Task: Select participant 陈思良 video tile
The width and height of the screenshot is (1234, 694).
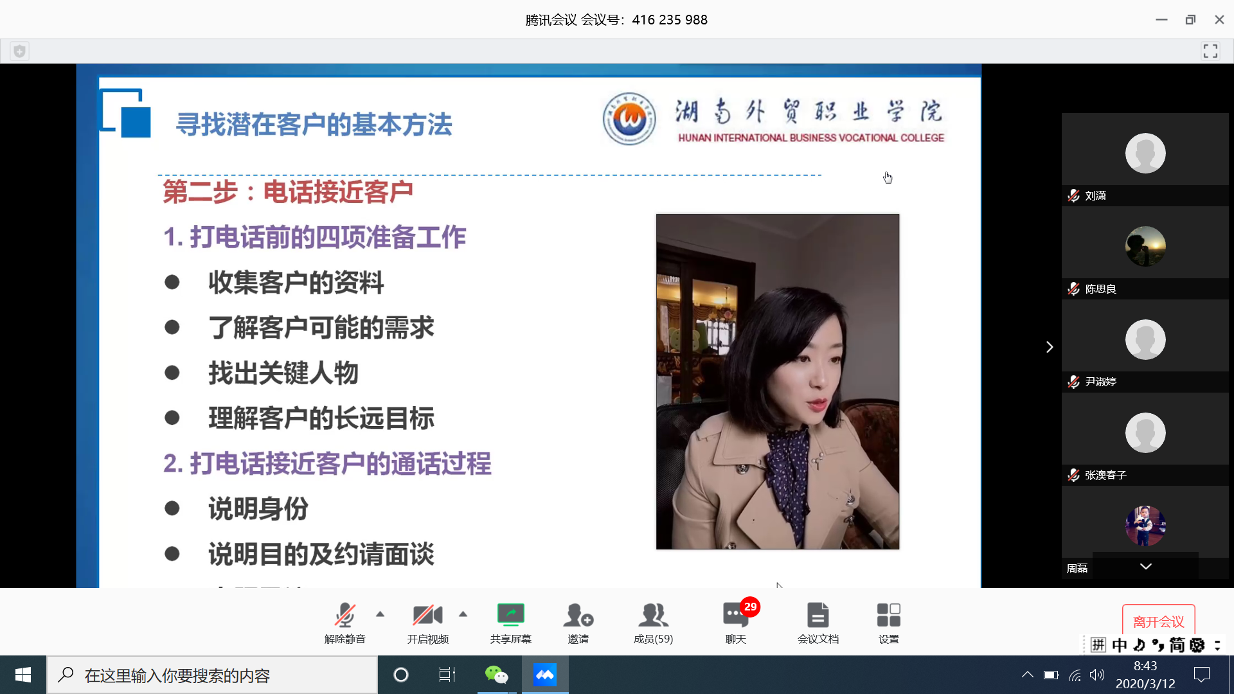Action: tap(1145, 247)
